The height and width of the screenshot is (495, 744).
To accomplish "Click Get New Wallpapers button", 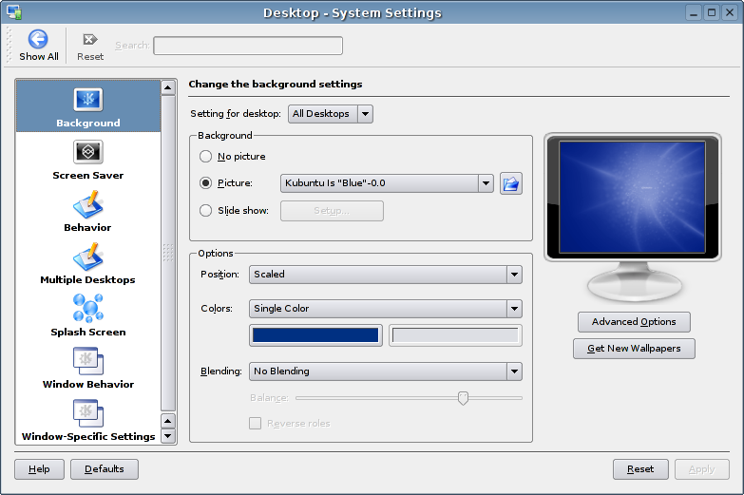I will click(634, 349).
